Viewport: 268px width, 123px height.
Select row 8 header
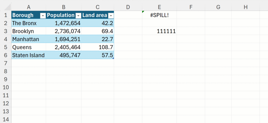(6, 71)
